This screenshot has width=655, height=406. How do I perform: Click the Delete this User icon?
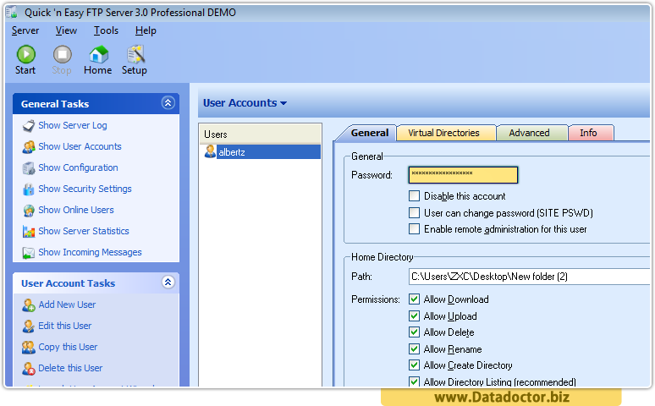(29, 369)
